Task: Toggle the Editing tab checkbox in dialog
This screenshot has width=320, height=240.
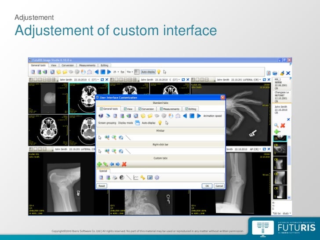Action: [186, 109]
